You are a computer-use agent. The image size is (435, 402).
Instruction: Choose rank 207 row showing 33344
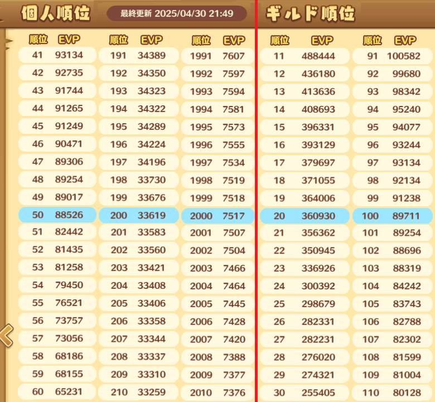tap(139, 339)
